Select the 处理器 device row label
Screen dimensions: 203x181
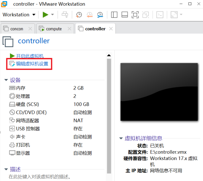point(23,96)
